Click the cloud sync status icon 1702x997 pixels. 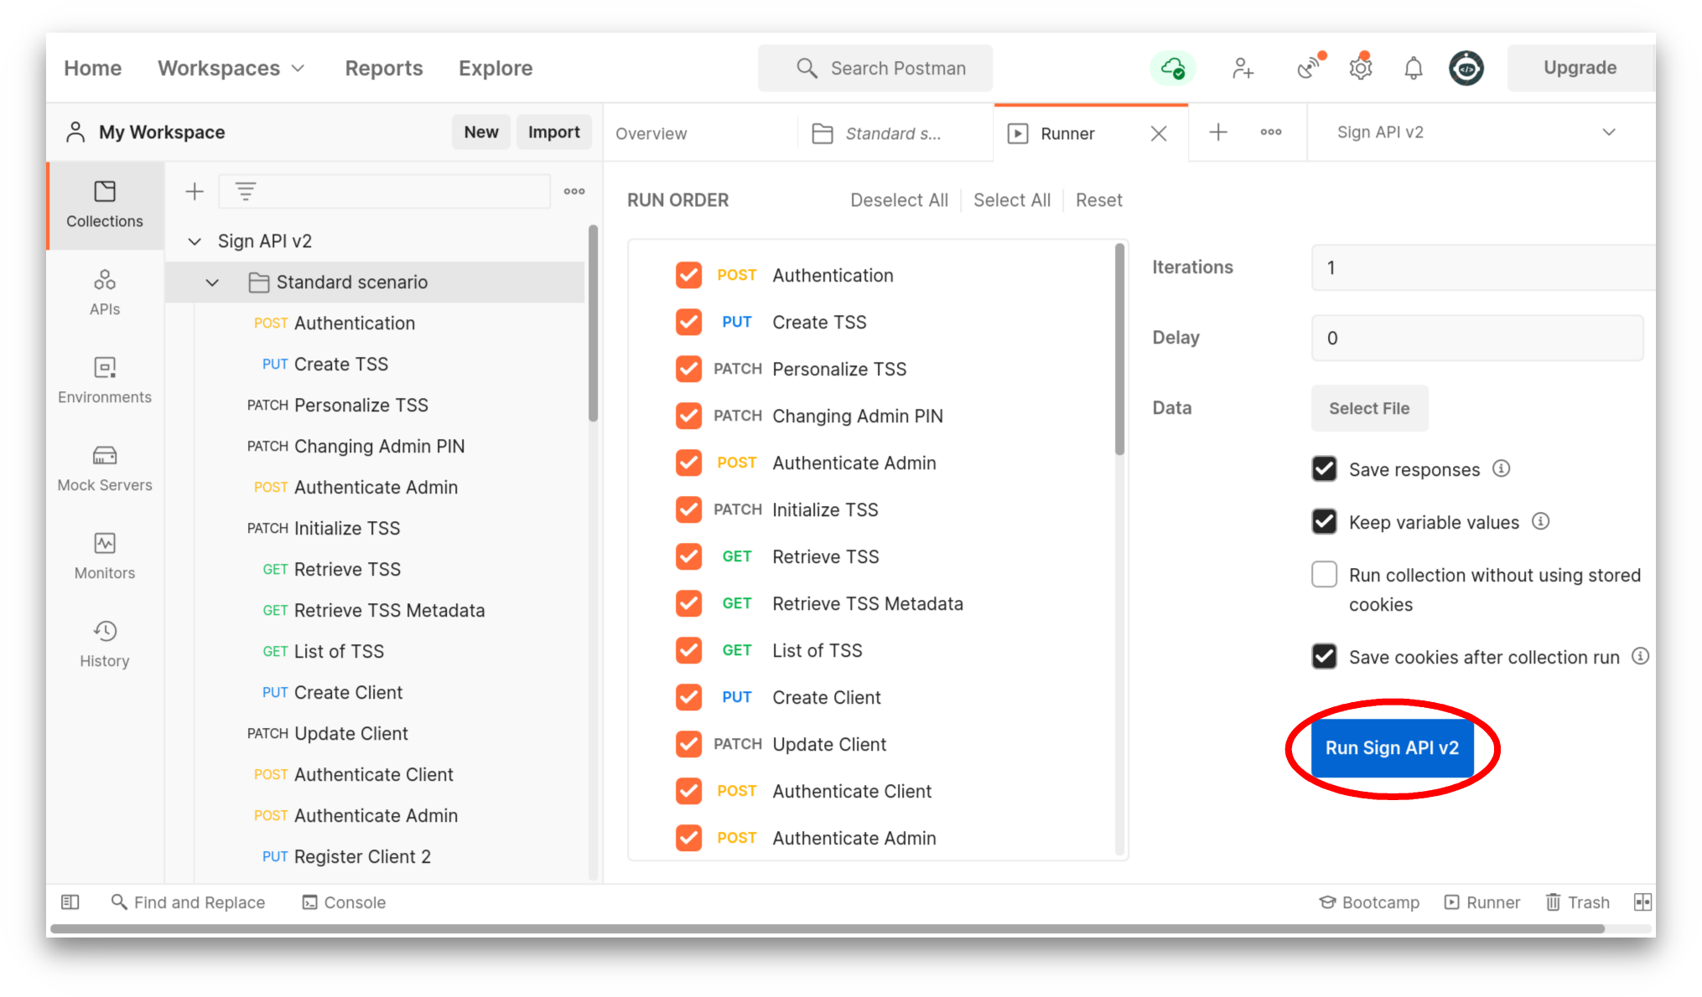tap(1172, 68)
